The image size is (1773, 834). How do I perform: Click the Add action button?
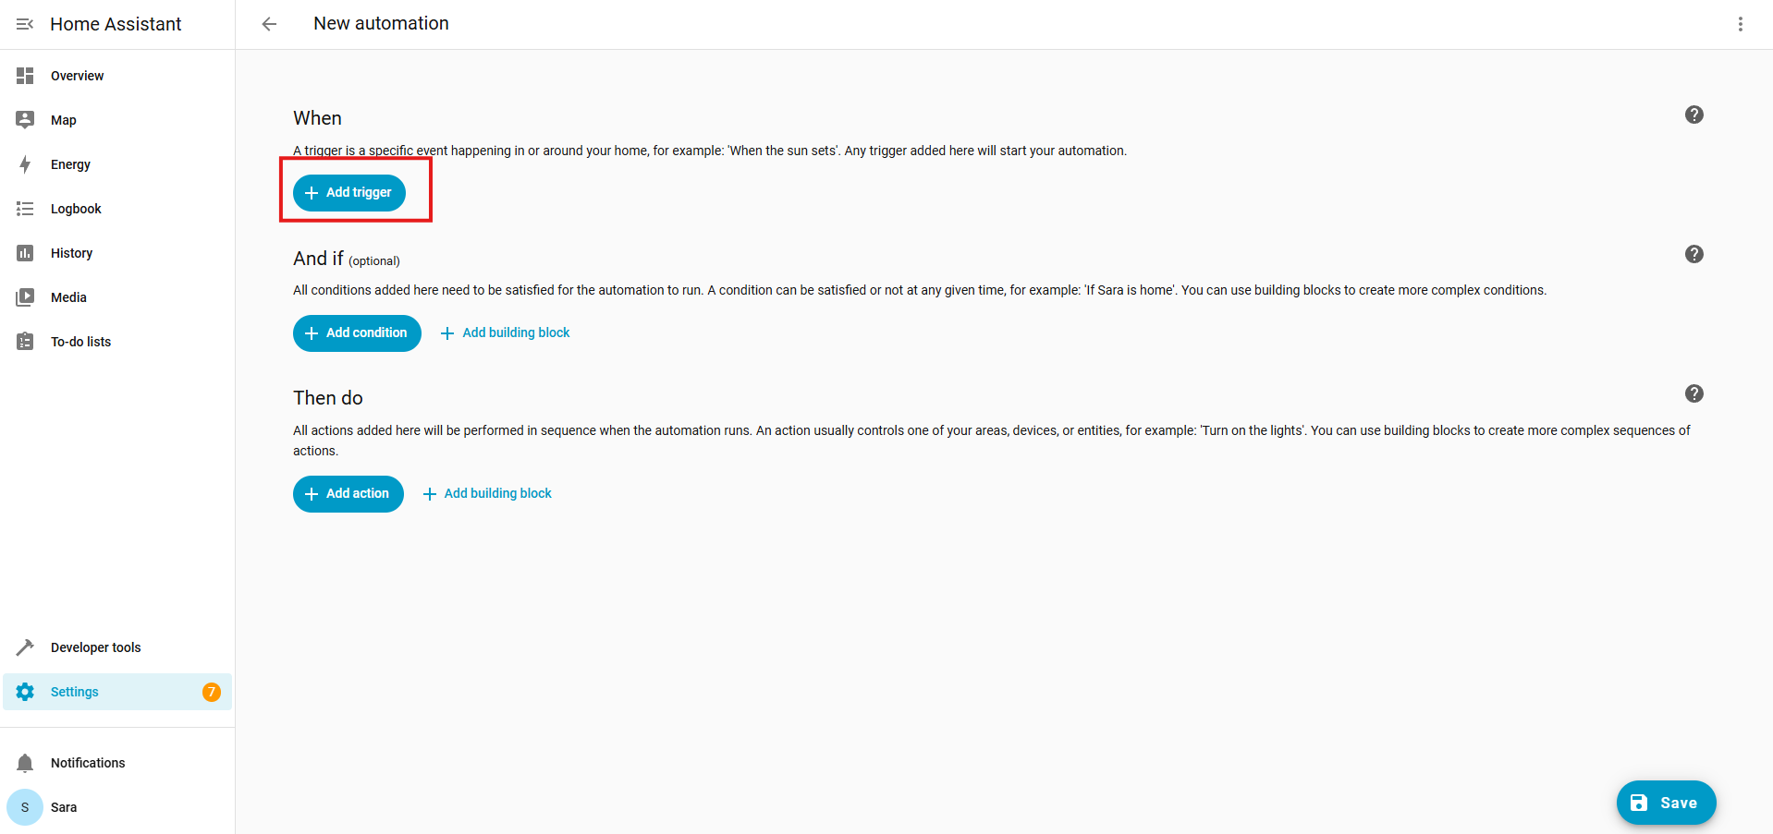pos(348,493)
